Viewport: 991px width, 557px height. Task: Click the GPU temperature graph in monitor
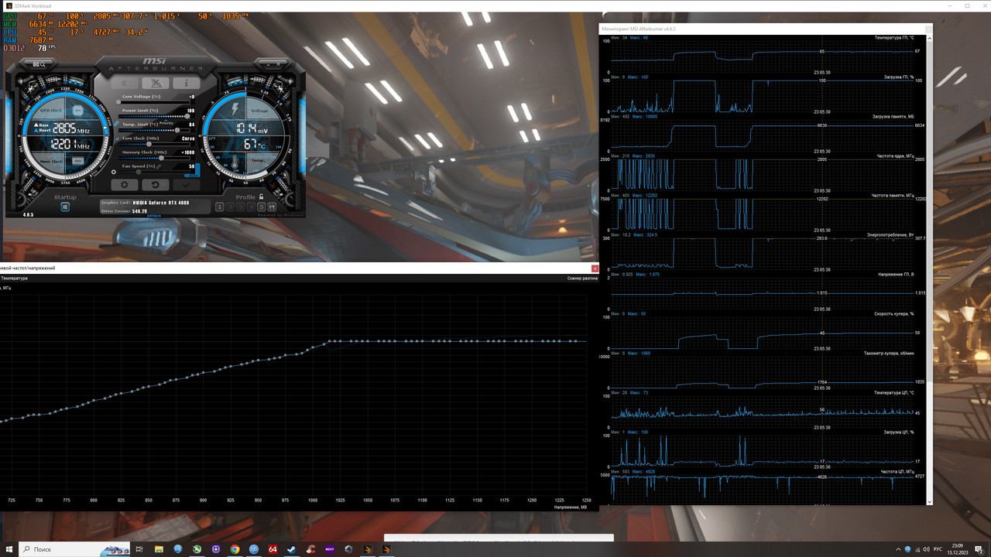pyautogui.click(x=763, y=56)
